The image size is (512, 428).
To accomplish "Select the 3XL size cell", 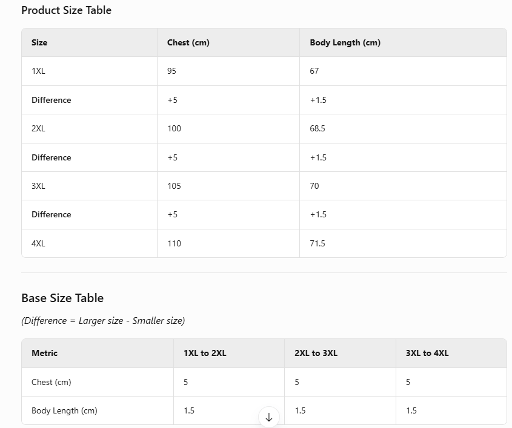I will click(x=38, y=186).
